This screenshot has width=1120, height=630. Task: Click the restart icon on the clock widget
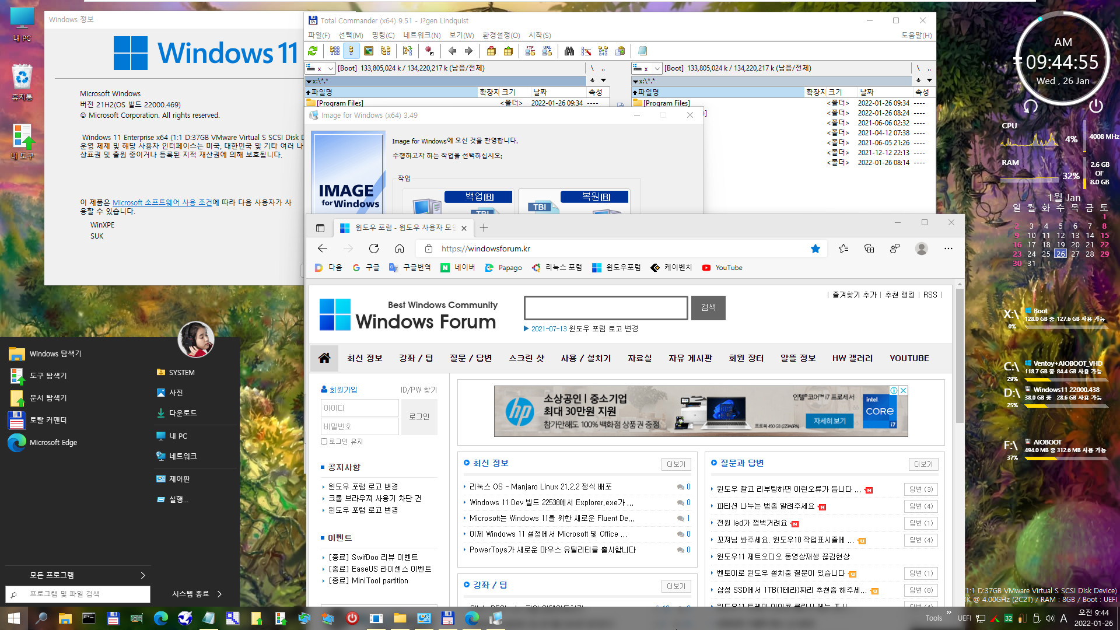(1031, 106)
